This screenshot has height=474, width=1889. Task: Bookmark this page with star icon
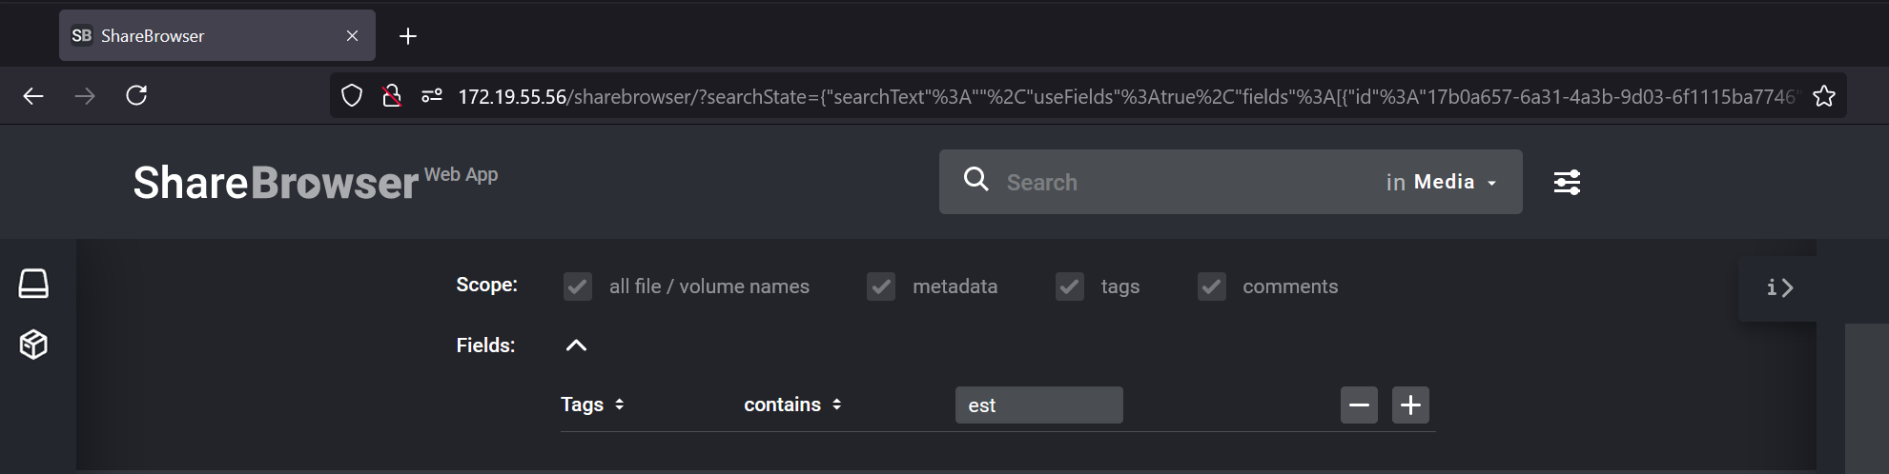(x=1823, y=96)
